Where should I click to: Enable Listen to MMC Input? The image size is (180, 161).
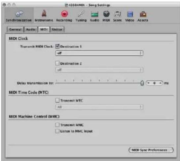pyautogui.click(x=57, y=131)
